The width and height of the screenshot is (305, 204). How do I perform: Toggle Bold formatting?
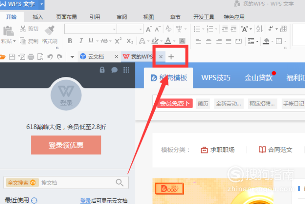70,41
